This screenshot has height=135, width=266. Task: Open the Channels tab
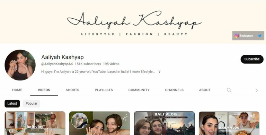pos(174,90)
